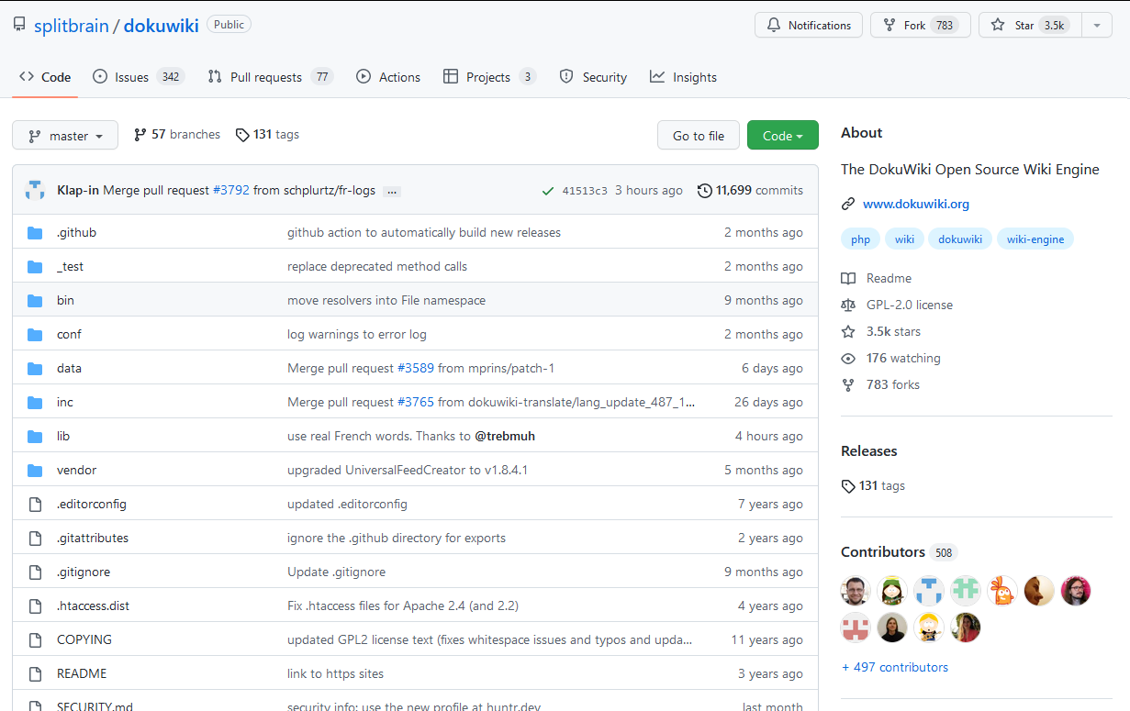Viewport: 1130px width, 711px height.
Task: View 783 forks link
Action: (x=880, y=384)
